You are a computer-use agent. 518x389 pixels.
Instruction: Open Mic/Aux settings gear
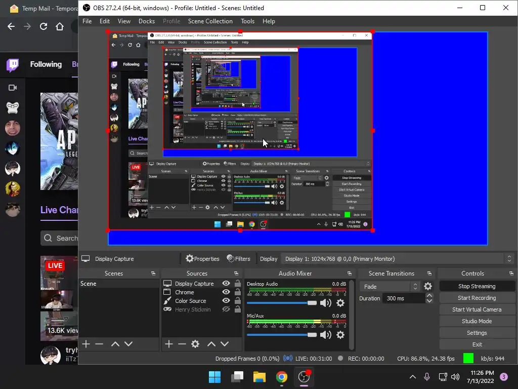coord(340,335)
